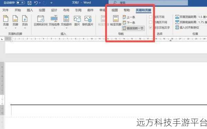Toggle 链接到前一节 link to previous
The image size is (207, 129).
133,28
